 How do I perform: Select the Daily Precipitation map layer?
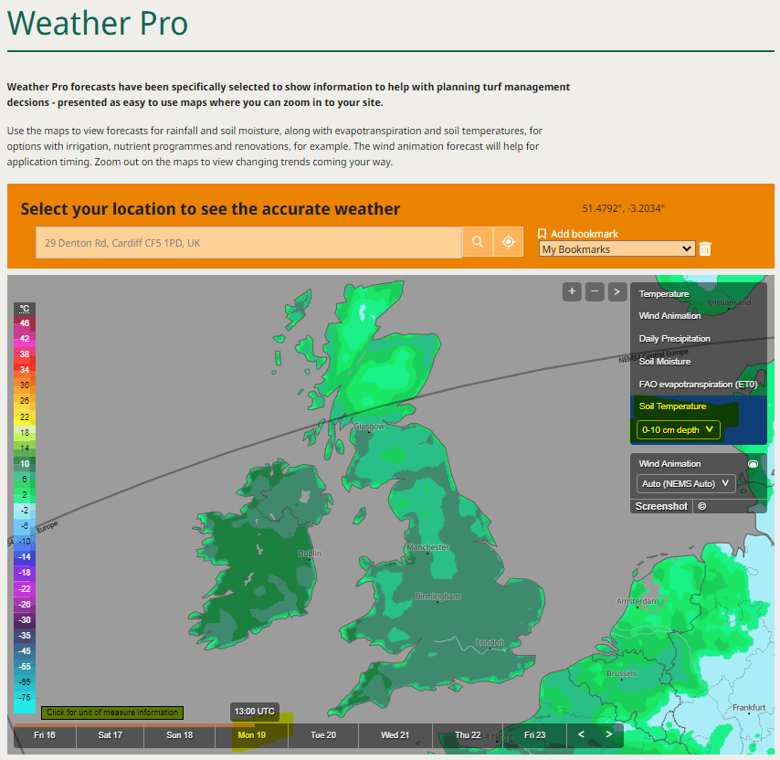click(x=674, y=339)
